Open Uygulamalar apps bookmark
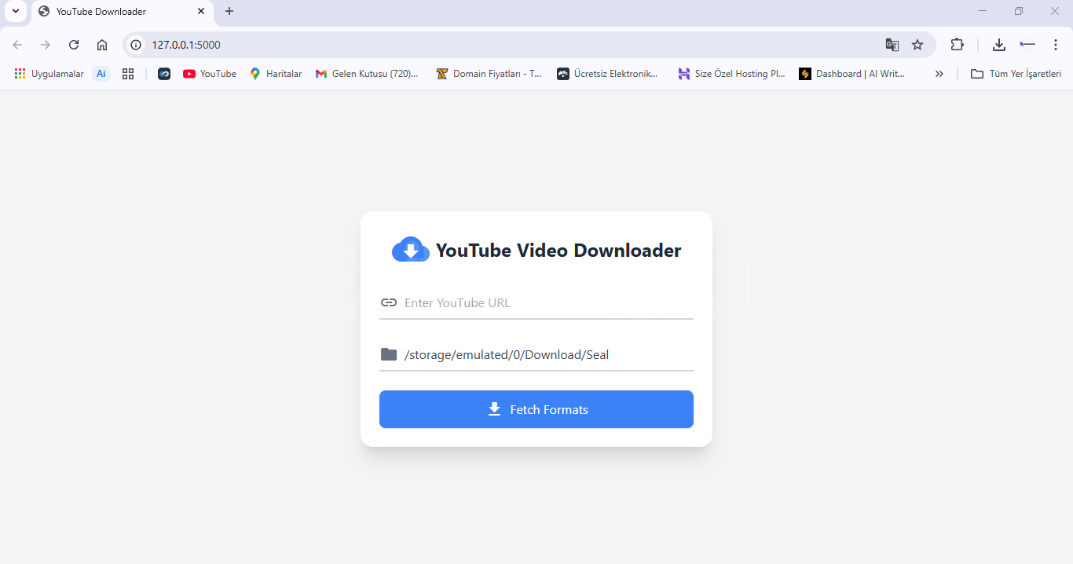 coord(49,74)
